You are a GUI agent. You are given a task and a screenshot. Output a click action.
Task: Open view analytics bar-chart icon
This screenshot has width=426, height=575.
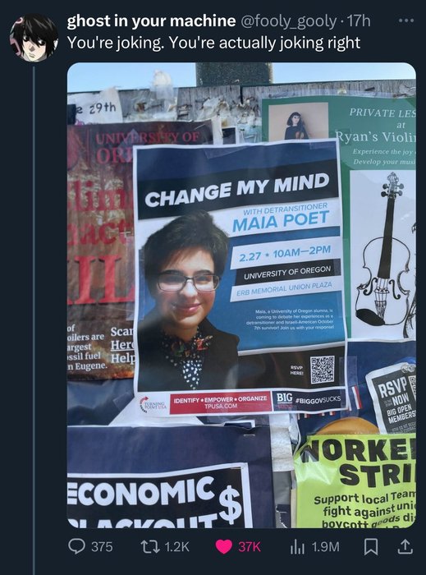(296, 547)
